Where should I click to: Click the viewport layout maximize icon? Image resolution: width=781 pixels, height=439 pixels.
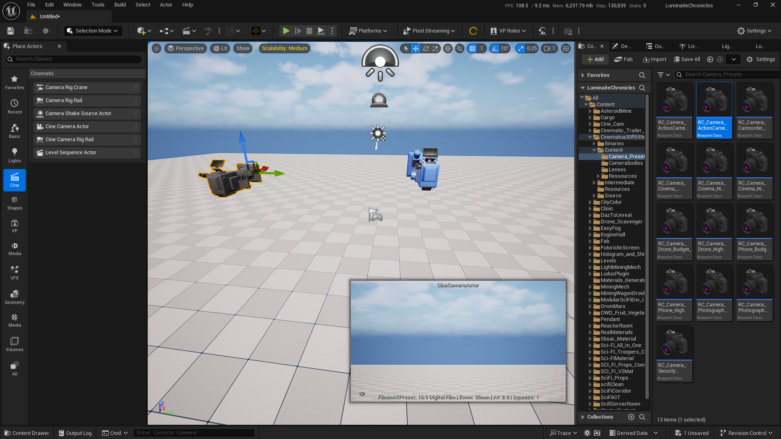click(566, 48)
